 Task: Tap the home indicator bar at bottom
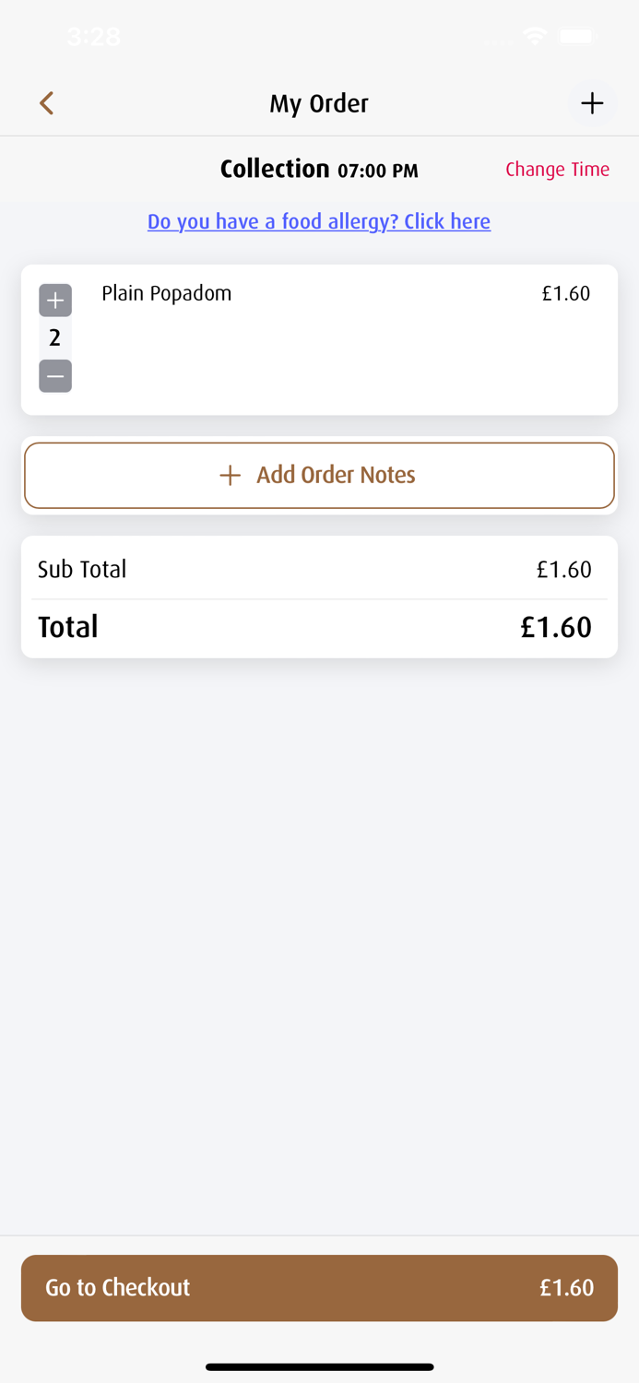pos(319,1366)
